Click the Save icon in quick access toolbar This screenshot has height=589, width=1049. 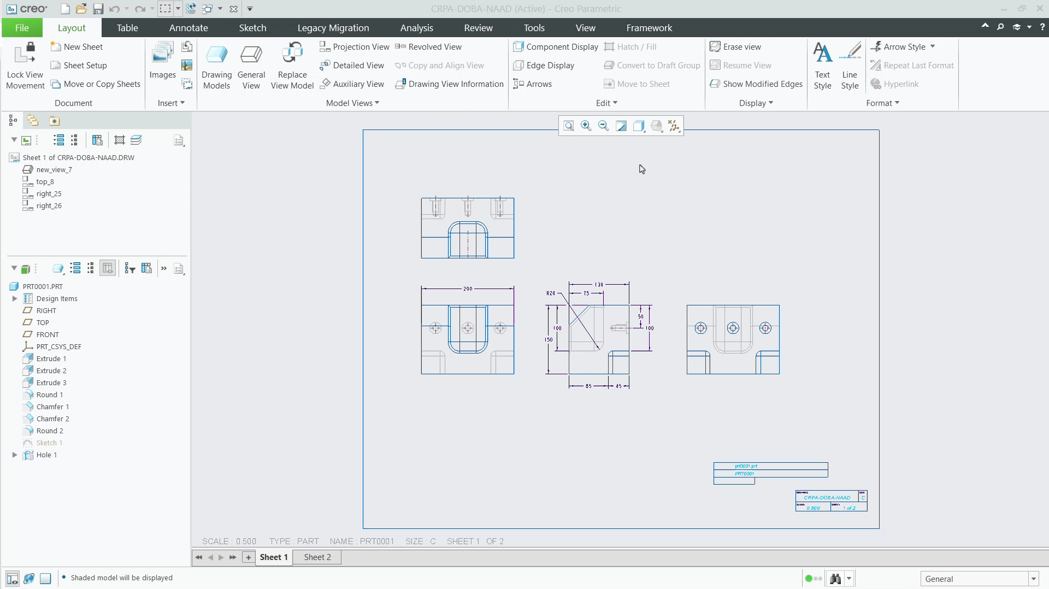[98, 9]
